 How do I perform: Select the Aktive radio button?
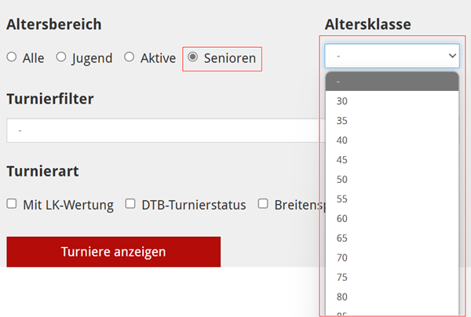(x=130, y=56)
